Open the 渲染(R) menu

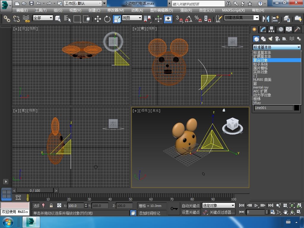click(186, 10)
